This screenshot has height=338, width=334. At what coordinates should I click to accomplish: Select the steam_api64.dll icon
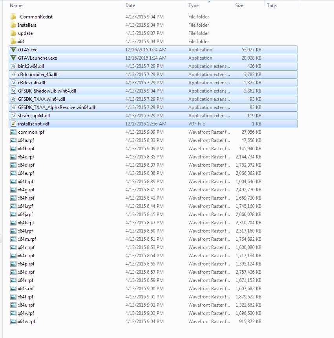point(13,116)
